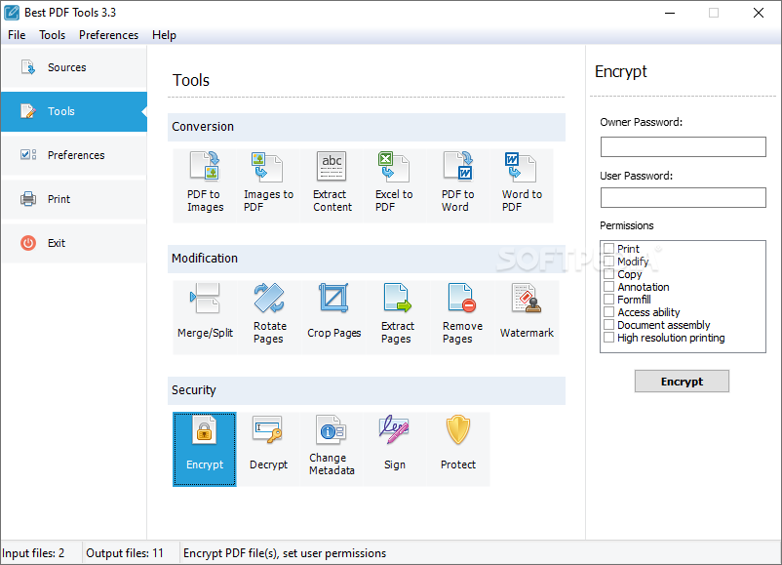Choose the Extract Pages tool
The height and width of the screenshot is (565, 782).
pos(398,315)
